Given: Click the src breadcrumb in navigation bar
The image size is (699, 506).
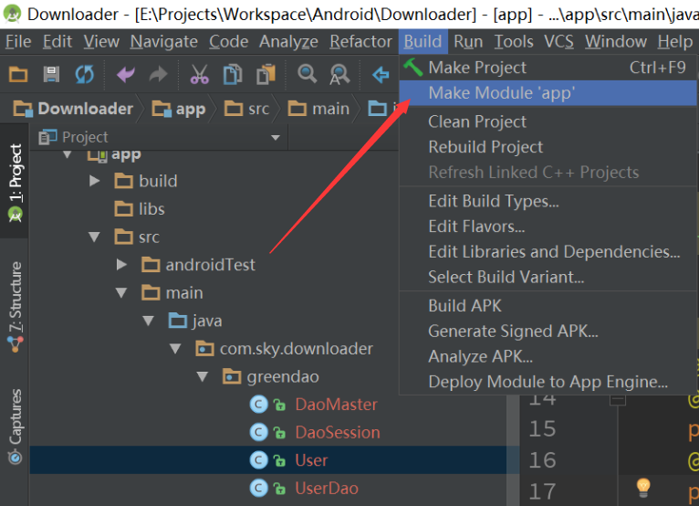Looking at the screenshot, I should 248,109.
